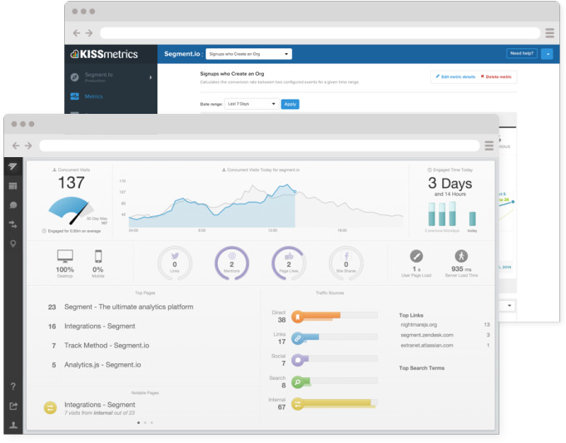The image size is (566, 443).
Task: Click the location pin icon in sidebar
Action: 13,244
